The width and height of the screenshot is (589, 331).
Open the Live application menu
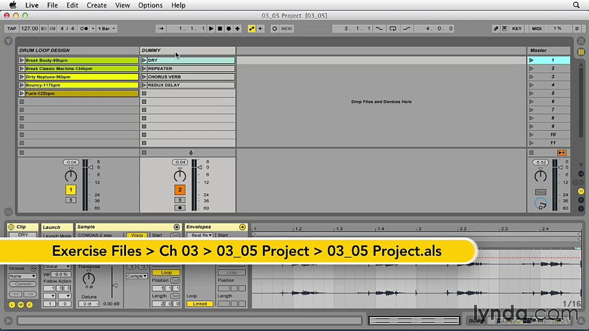tap(32, 5)
